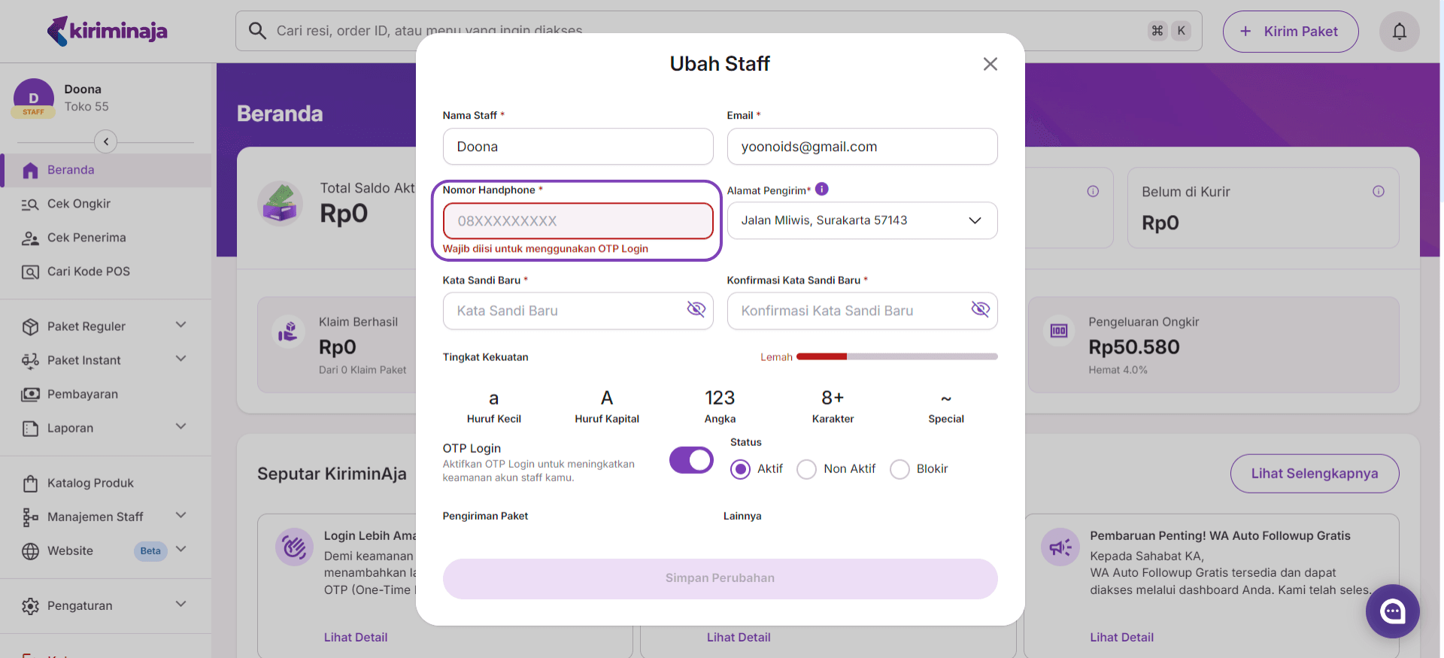Select the Non Aktif status option
This screenshot has width=1444, height=658.
[x=806, y=469]
